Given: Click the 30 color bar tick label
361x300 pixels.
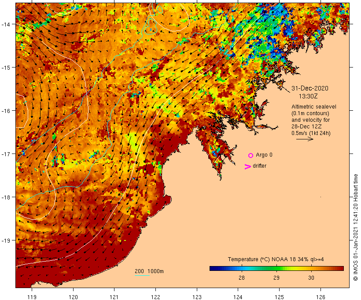Looking at the screenshot, I should tap(311, 278).
